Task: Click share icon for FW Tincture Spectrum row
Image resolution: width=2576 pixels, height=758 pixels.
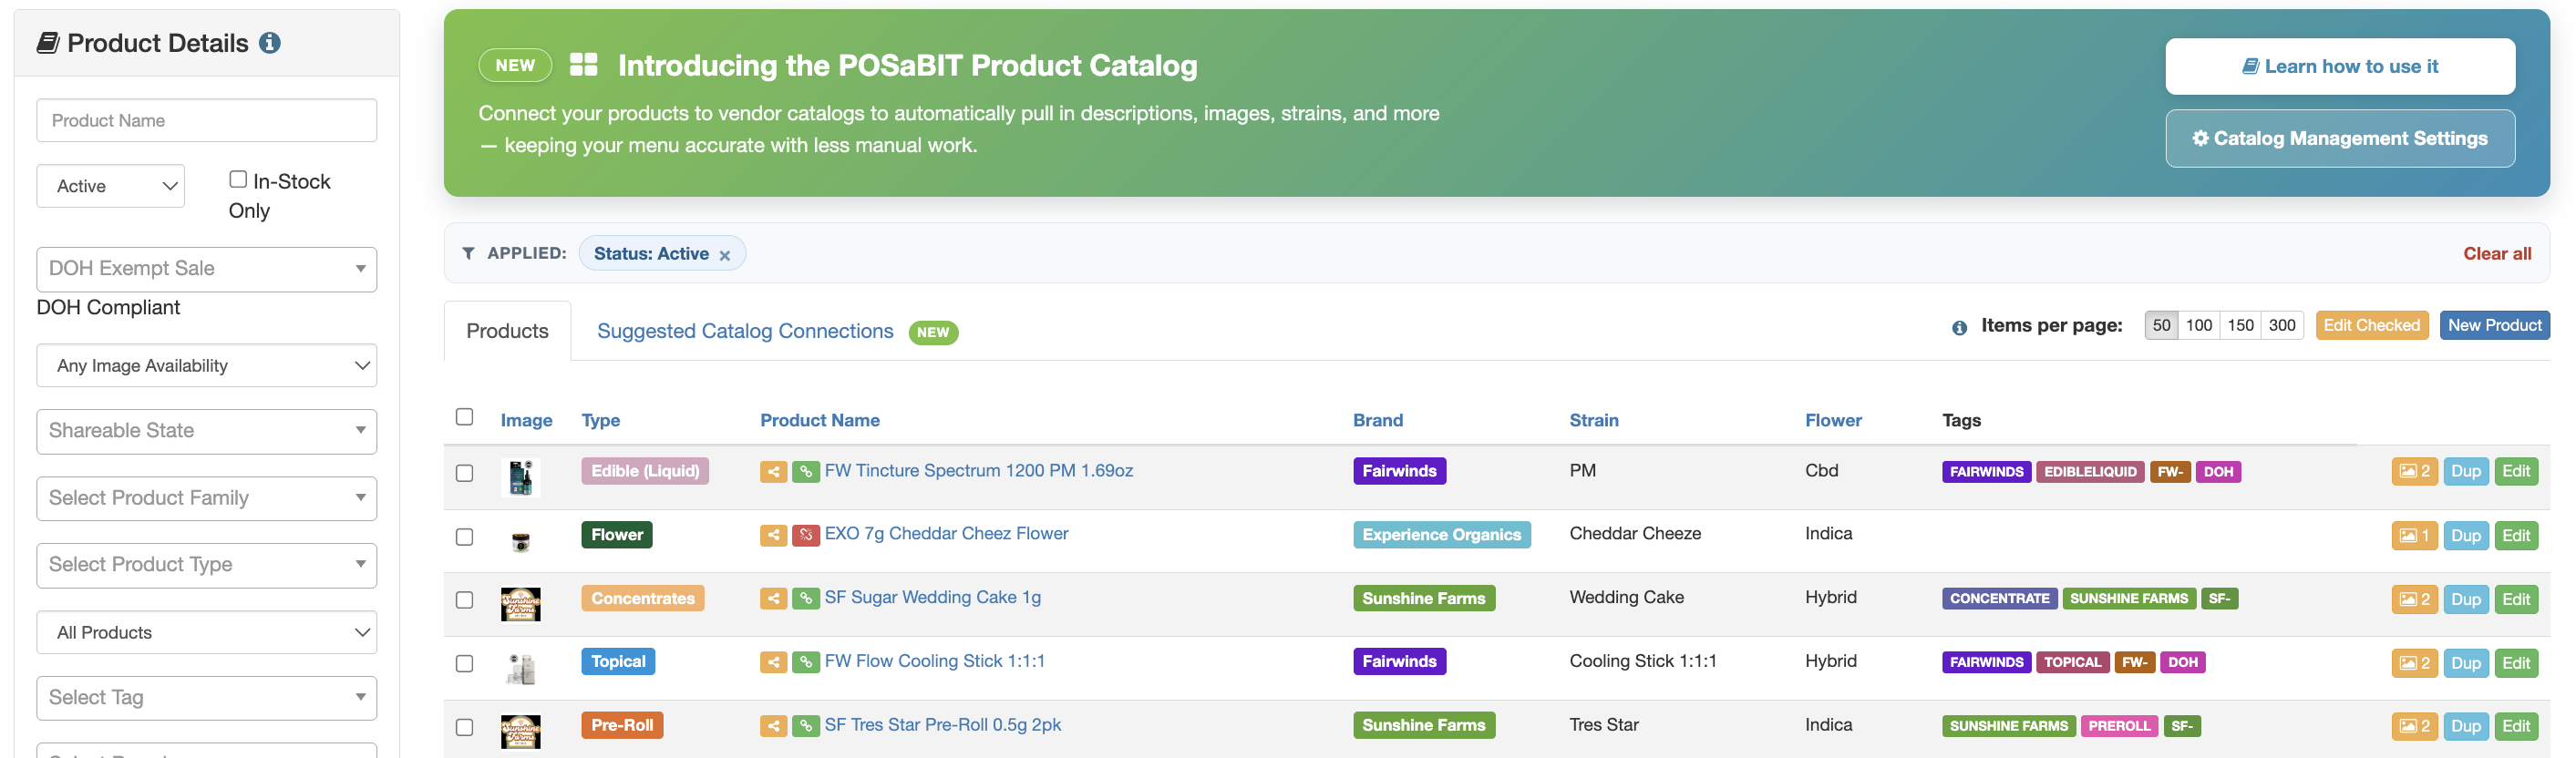Action: (x=773, y=472)
